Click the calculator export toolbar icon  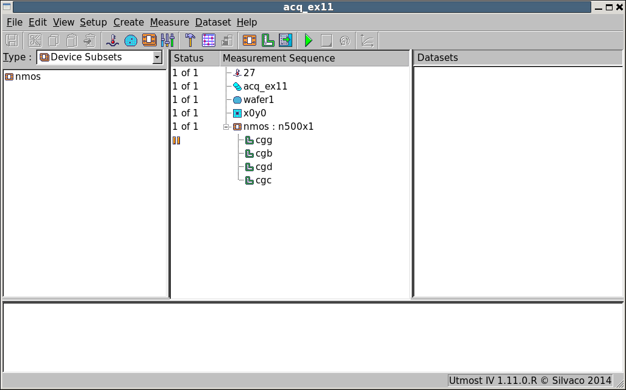click(x=286, y=41)
